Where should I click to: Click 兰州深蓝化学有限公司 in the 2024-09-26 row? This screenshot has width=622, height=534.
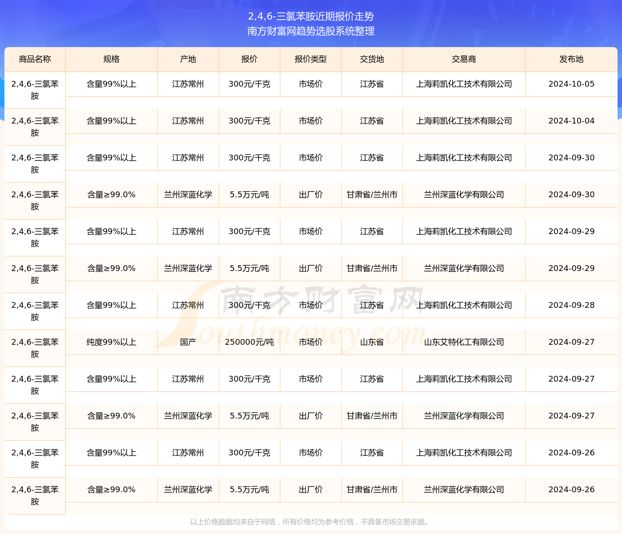pos(464,490)
